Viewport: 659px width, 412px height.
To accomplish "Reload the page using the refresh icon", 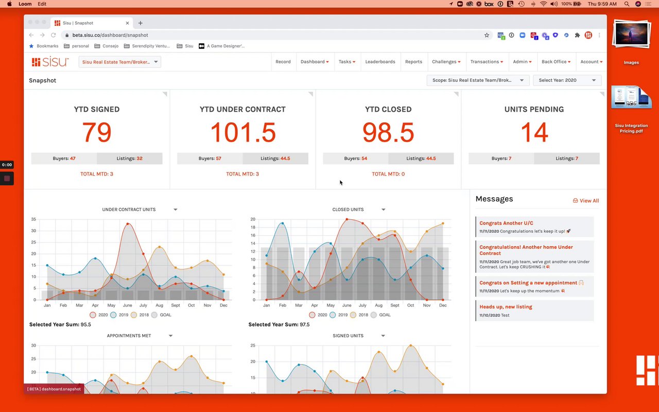I will (x=53, y=35).
